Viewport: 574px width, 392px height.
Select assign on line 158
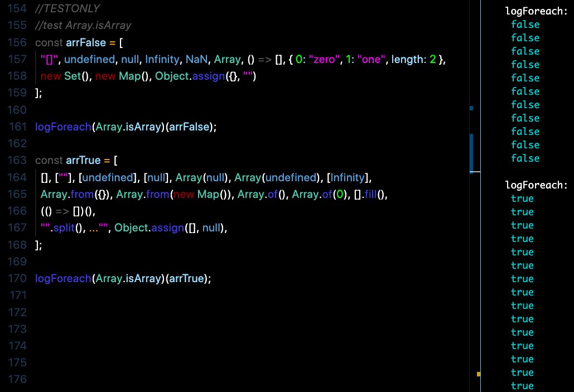[x=209, y=76]
